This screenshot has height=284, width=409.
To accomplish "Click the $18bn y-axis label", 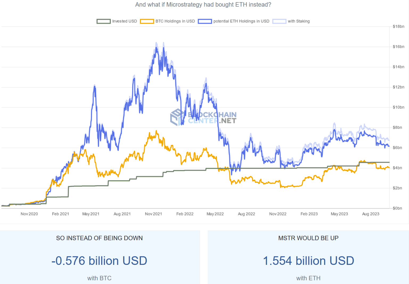I will (399, 27).
